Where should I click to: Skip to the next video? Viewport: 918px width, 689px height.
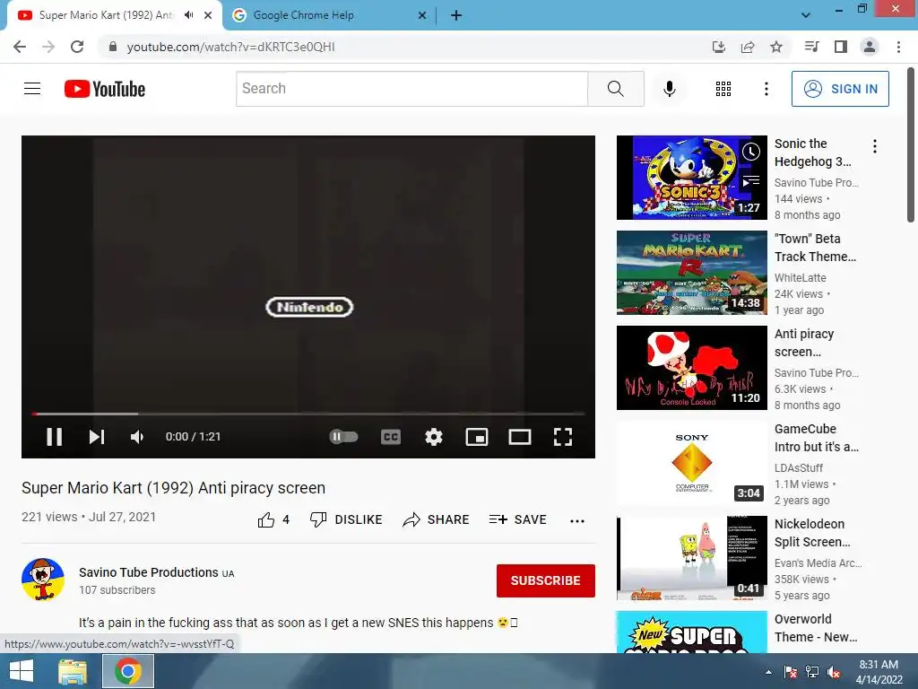(x=97, y=437)
